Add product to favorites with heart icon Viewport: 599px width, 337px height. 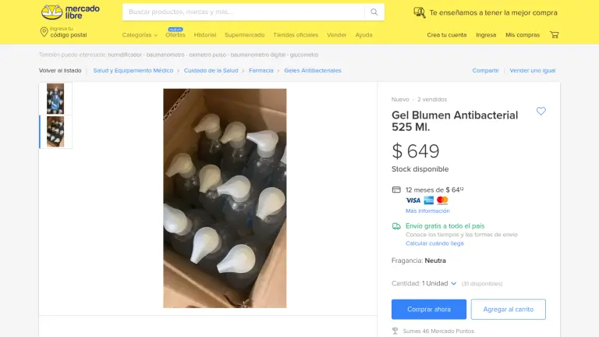click(x=541, y=112)
